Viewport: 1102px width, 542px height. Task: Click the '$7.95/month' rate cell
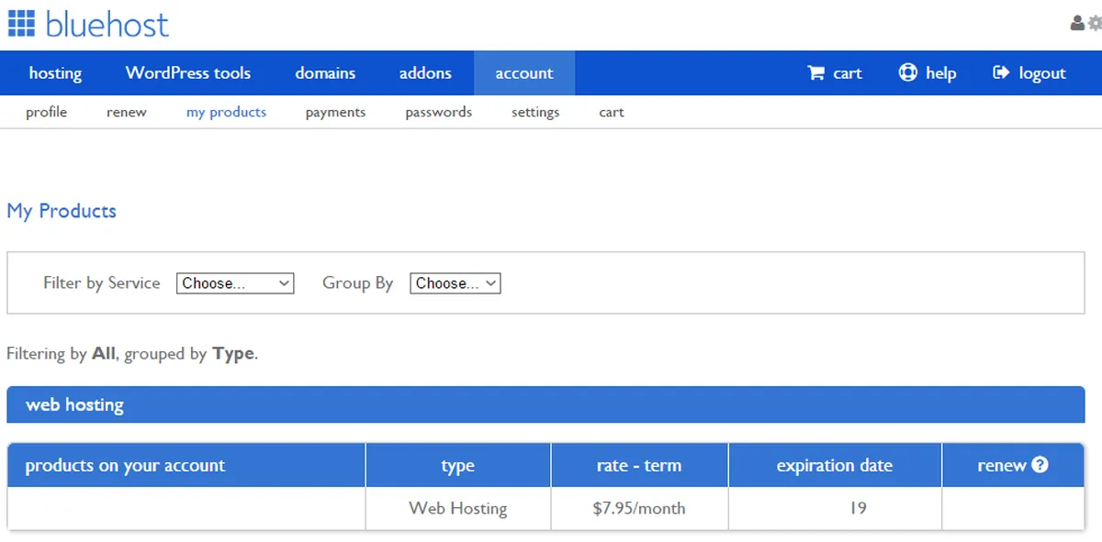(x=639, y=508)
